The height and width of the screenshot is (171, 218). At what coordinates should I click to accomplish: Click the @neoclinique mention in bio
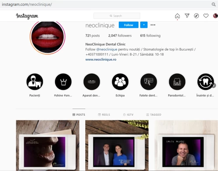107,49
